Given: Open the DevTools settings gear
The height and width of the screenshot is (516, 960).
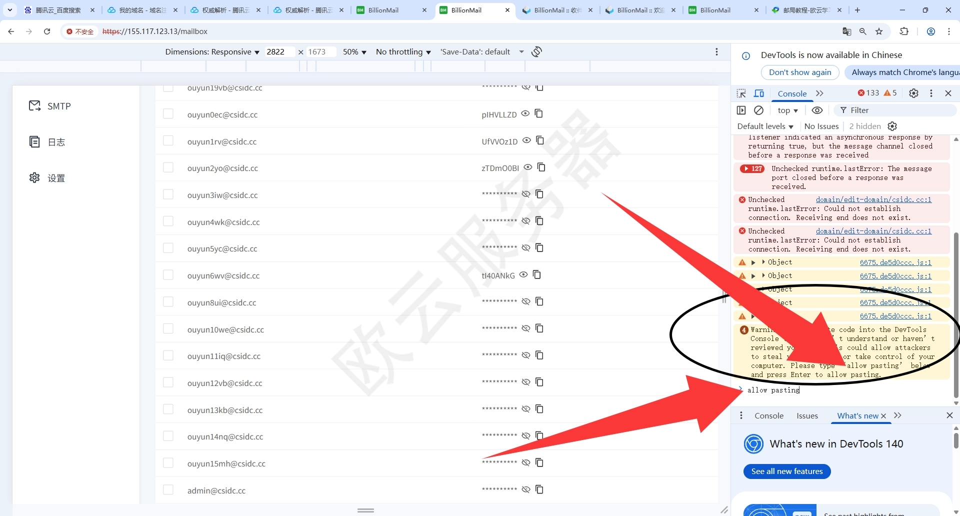Looking at the screenshot, I should tap(913, 93).
